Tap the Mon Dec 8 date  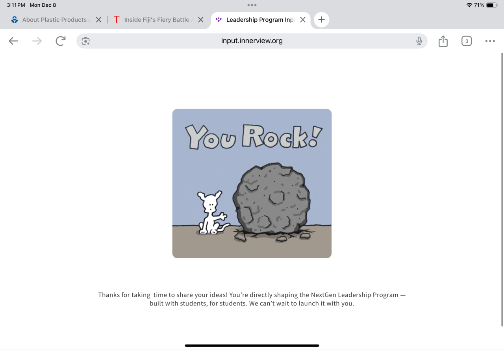pyautogui.click(x=43, y=5)
